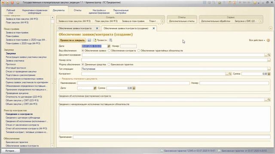
Task: Click the magnifier icon in Контрагент field
Action: click(230, 74)
